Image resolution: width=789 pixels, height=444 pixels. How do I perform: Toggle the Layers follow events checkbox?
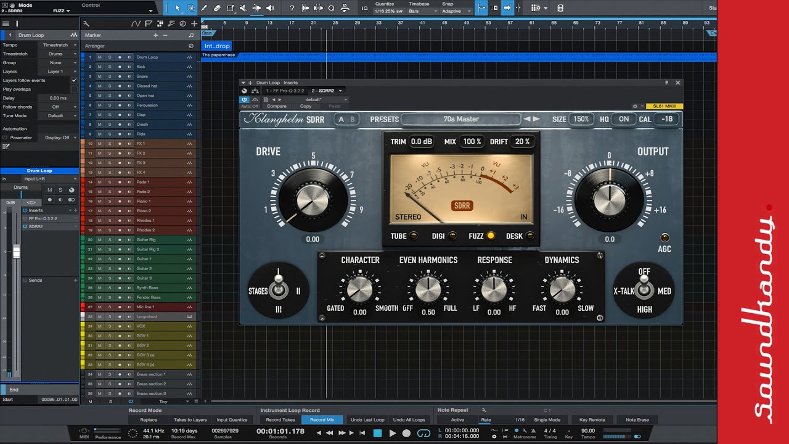pyautogui.click(x=75, y=80)
